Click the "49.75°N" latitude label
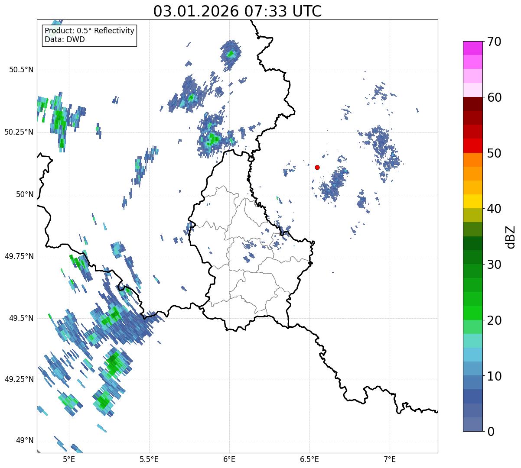Image resolution: width=521 pixels, height=468 pixels. pyautogui.click(x=19, y=256)
